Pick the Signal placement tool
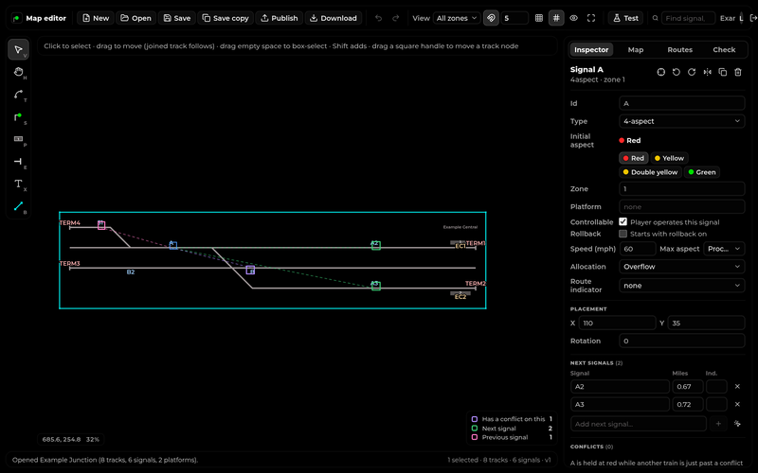This screenshot has width=758, height=473. (18, 116)
